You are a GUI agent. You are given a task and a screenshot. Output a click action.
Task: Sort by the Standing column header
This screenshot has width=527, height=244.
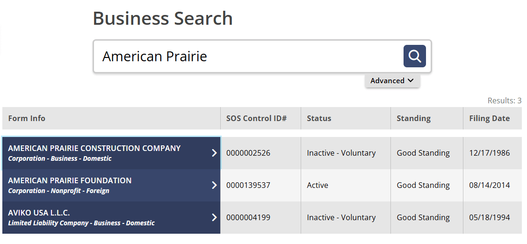413,118
